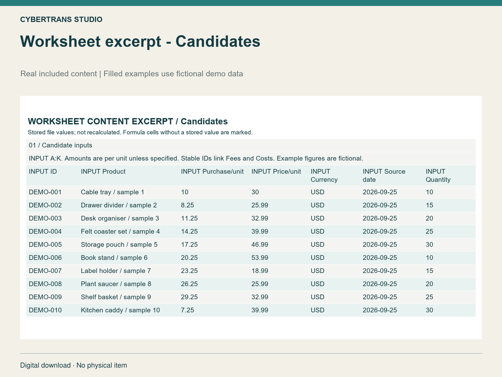The width and height of the screenshot is (502, 377).
Task: Select the 'Worksheet excerpt - Candidates' title
Action: [140, 41]
